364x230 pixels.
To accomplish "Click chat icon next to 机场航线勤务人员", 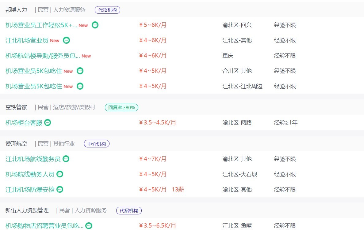I will coord(60,174).
